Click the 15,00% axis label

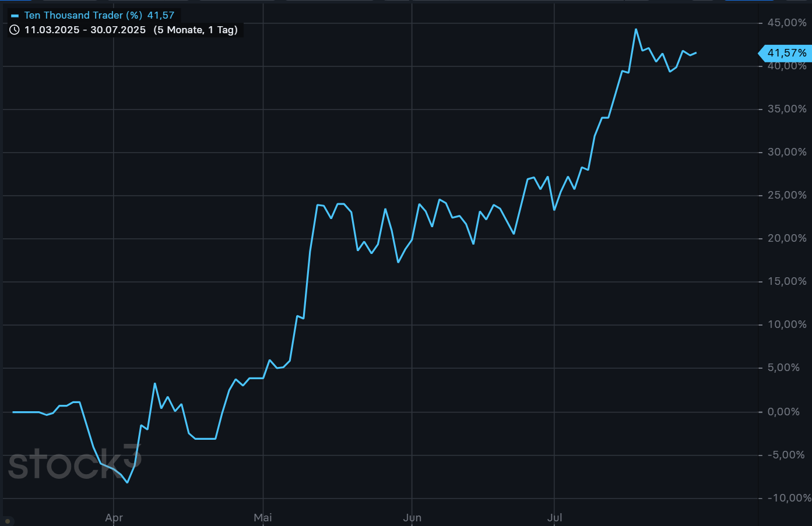tap(787, 281)
